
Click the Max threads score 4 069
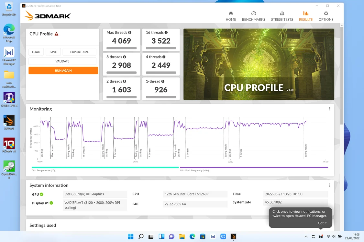tap(121, 41)
